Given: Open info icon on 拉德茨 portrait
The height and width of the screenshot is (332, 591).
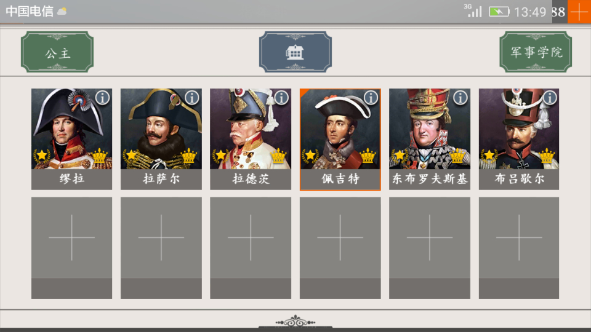Looking at the screenshot, I should (x=281, y=98).
